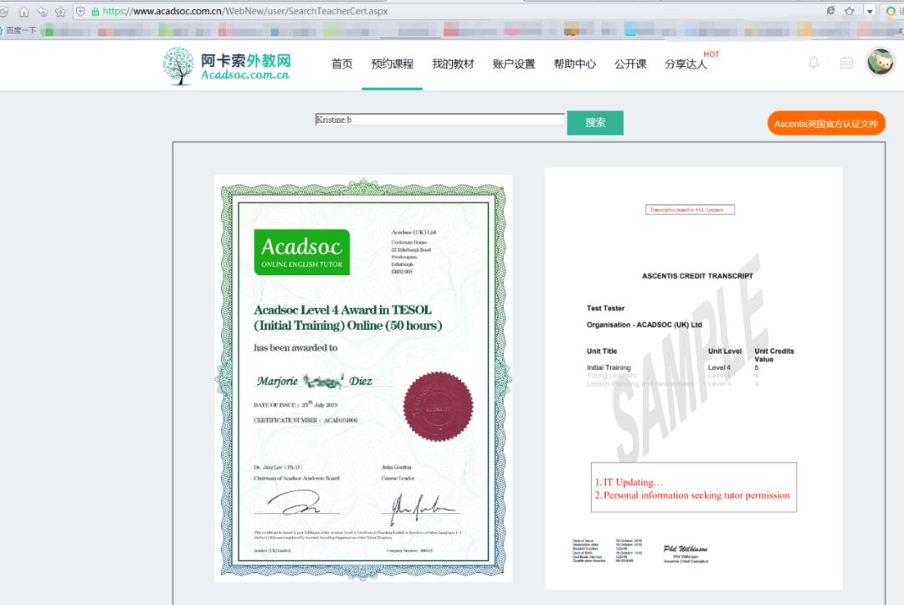Open 帮助中心 menu item
Screen dimensions: 904x605
point(575,64)
